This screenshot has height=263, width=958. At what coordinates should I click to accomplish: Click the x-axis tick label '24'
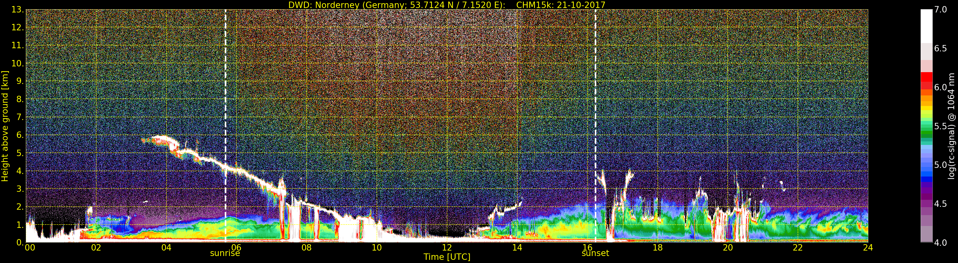click(868, 248)
